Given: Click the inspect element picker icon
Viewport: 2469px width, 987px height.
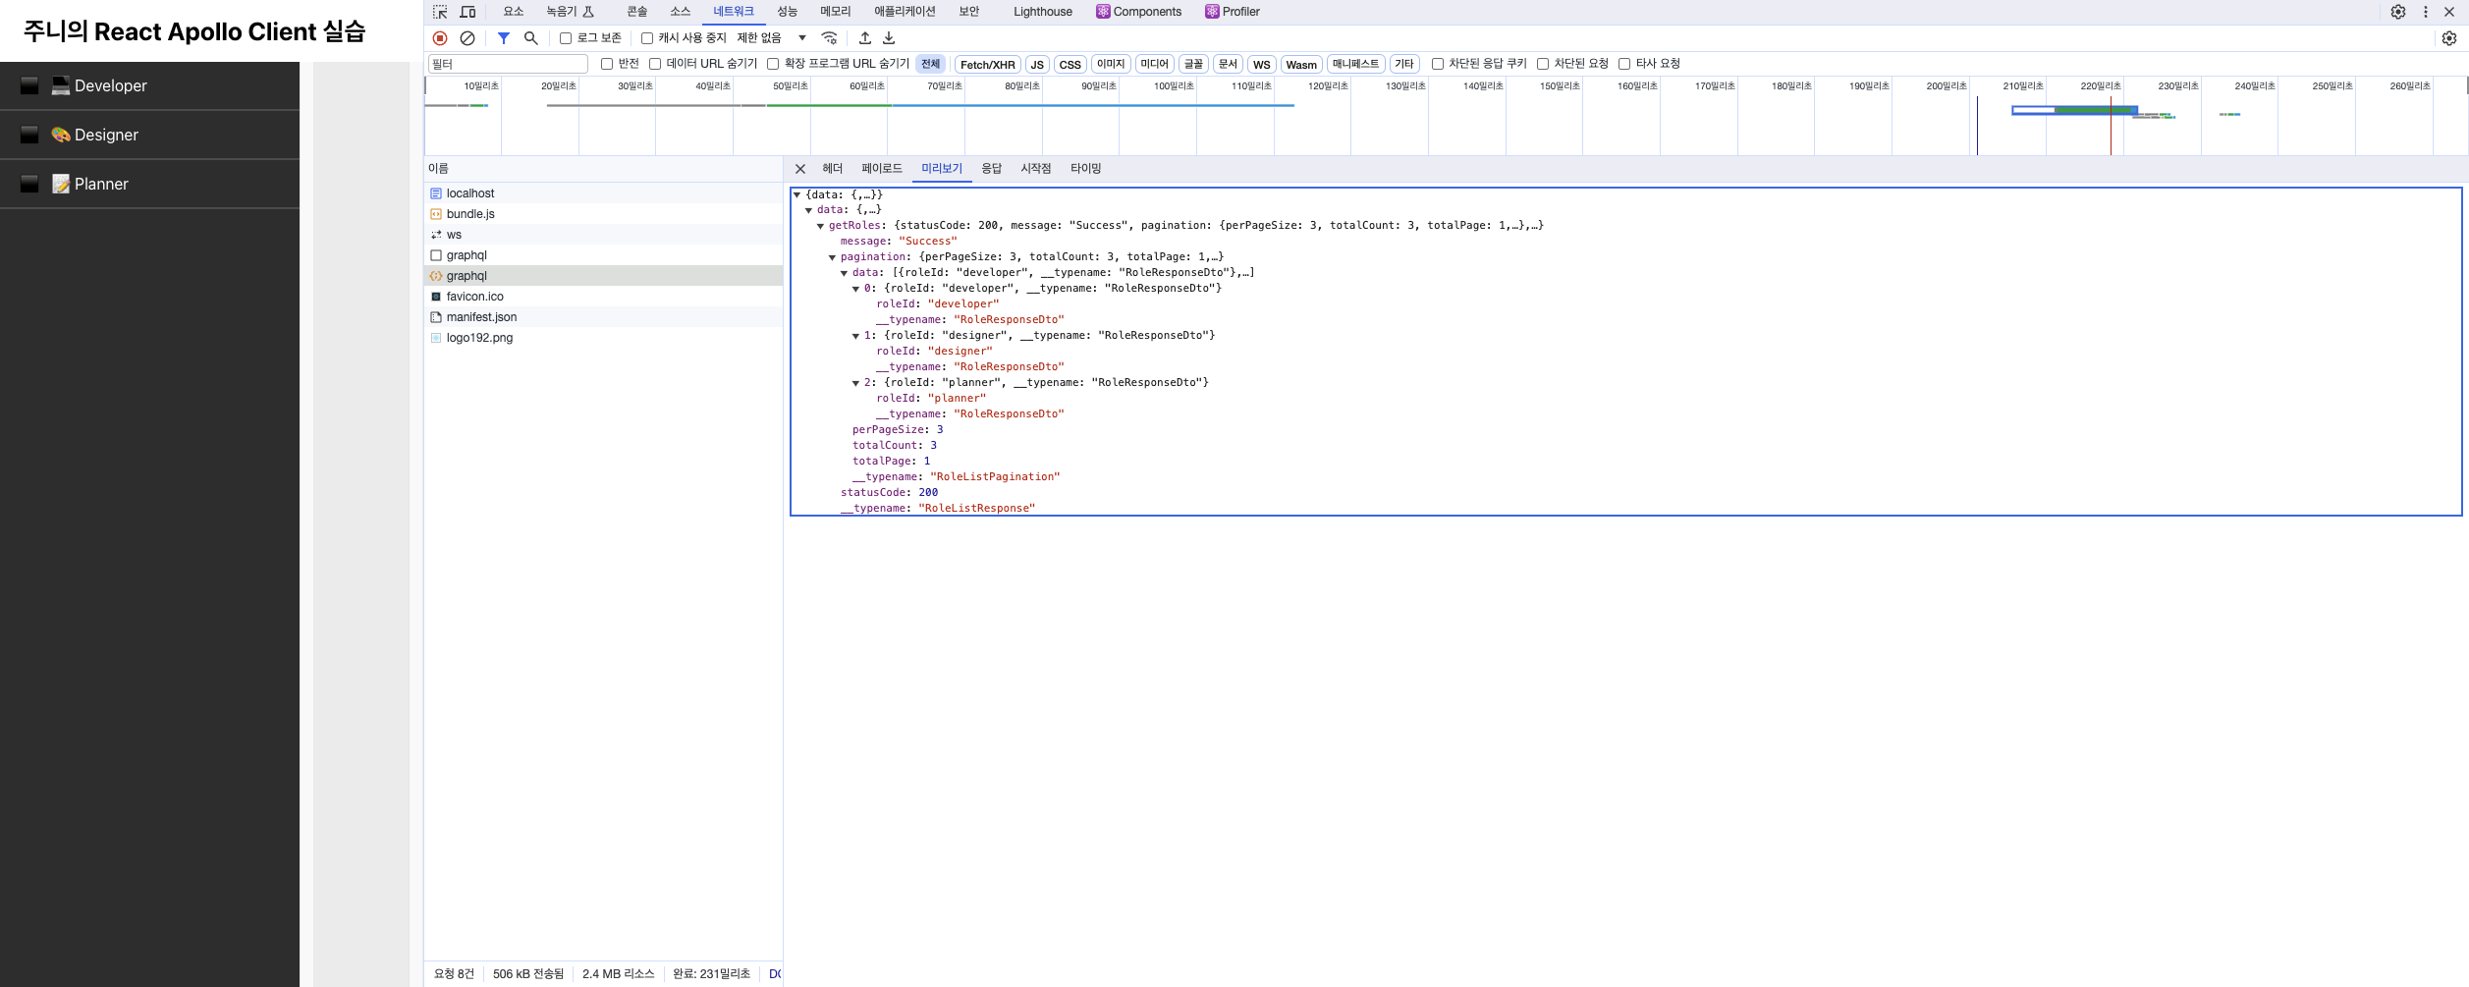Looking at the screenshot, I should (440, 12).
